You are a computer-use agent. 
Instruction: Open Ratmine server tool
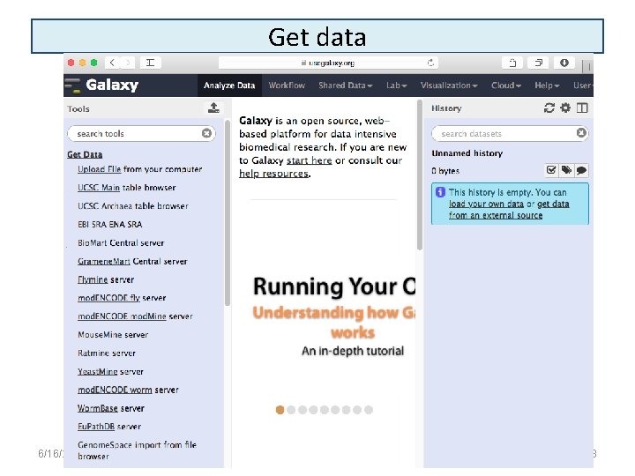(107, 353)
